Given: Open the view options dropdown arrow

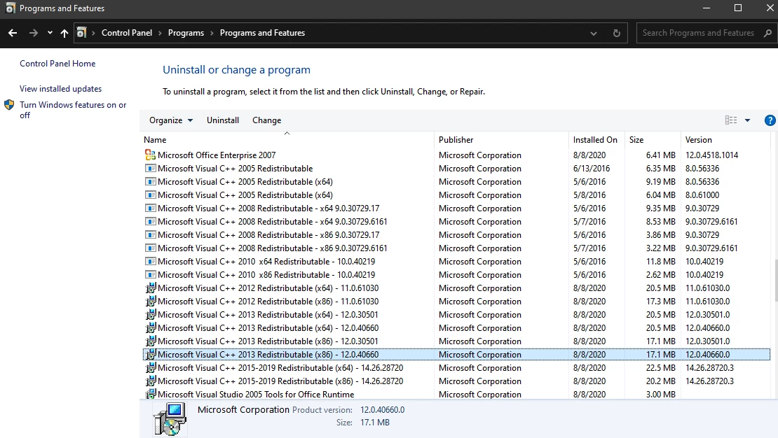Looking at the screenshot, I should pos(747,120).
